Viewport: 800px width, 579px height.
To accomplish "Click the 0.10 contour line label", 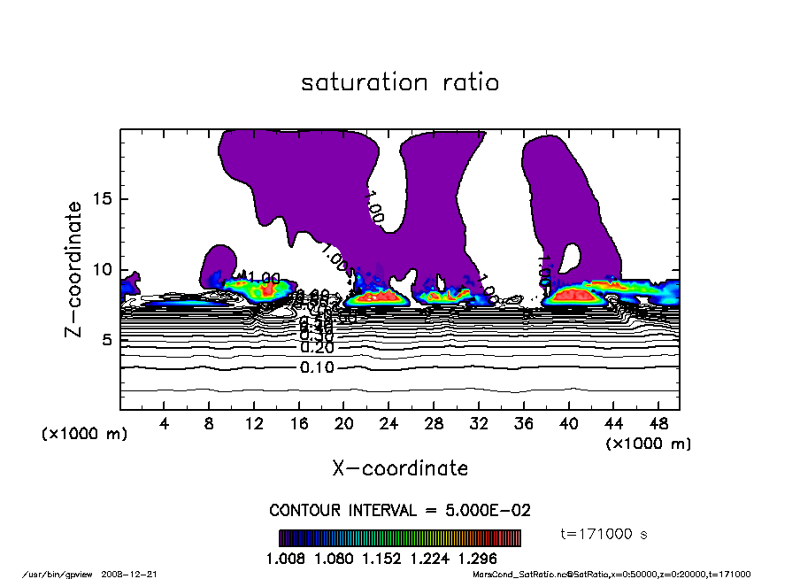I will coord(317,367).
